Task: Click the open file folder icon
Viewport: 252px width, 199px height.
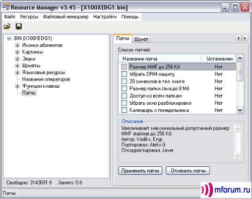Action: point(7,27)
